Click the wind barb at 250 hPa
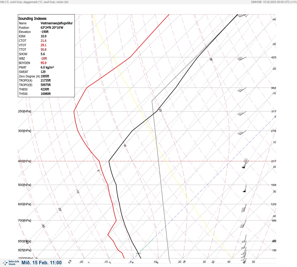 pyautogui.click(x=242, y=114)
